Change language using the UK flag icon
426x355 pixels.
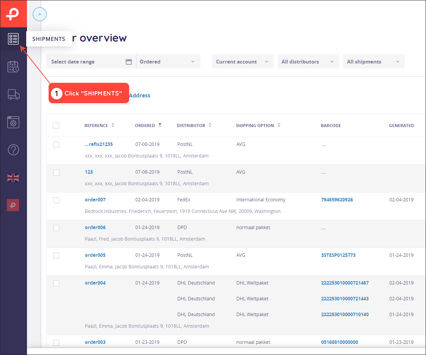[13, 178]
